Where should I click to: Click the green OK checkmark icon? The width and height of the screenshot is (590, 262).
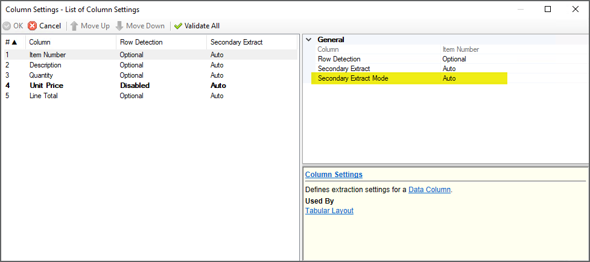coord(7,26)
